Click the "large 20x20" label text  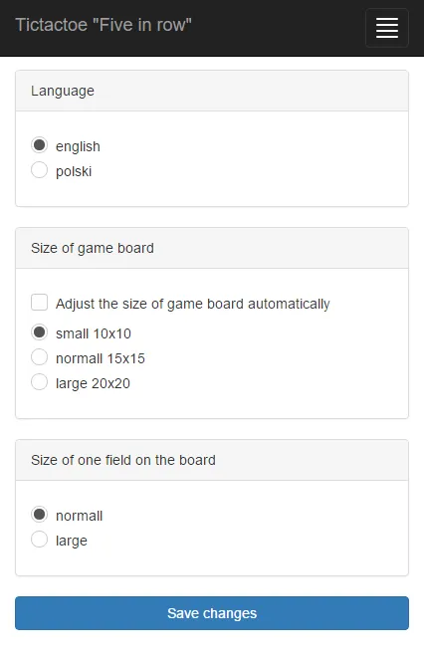(93, 383)
